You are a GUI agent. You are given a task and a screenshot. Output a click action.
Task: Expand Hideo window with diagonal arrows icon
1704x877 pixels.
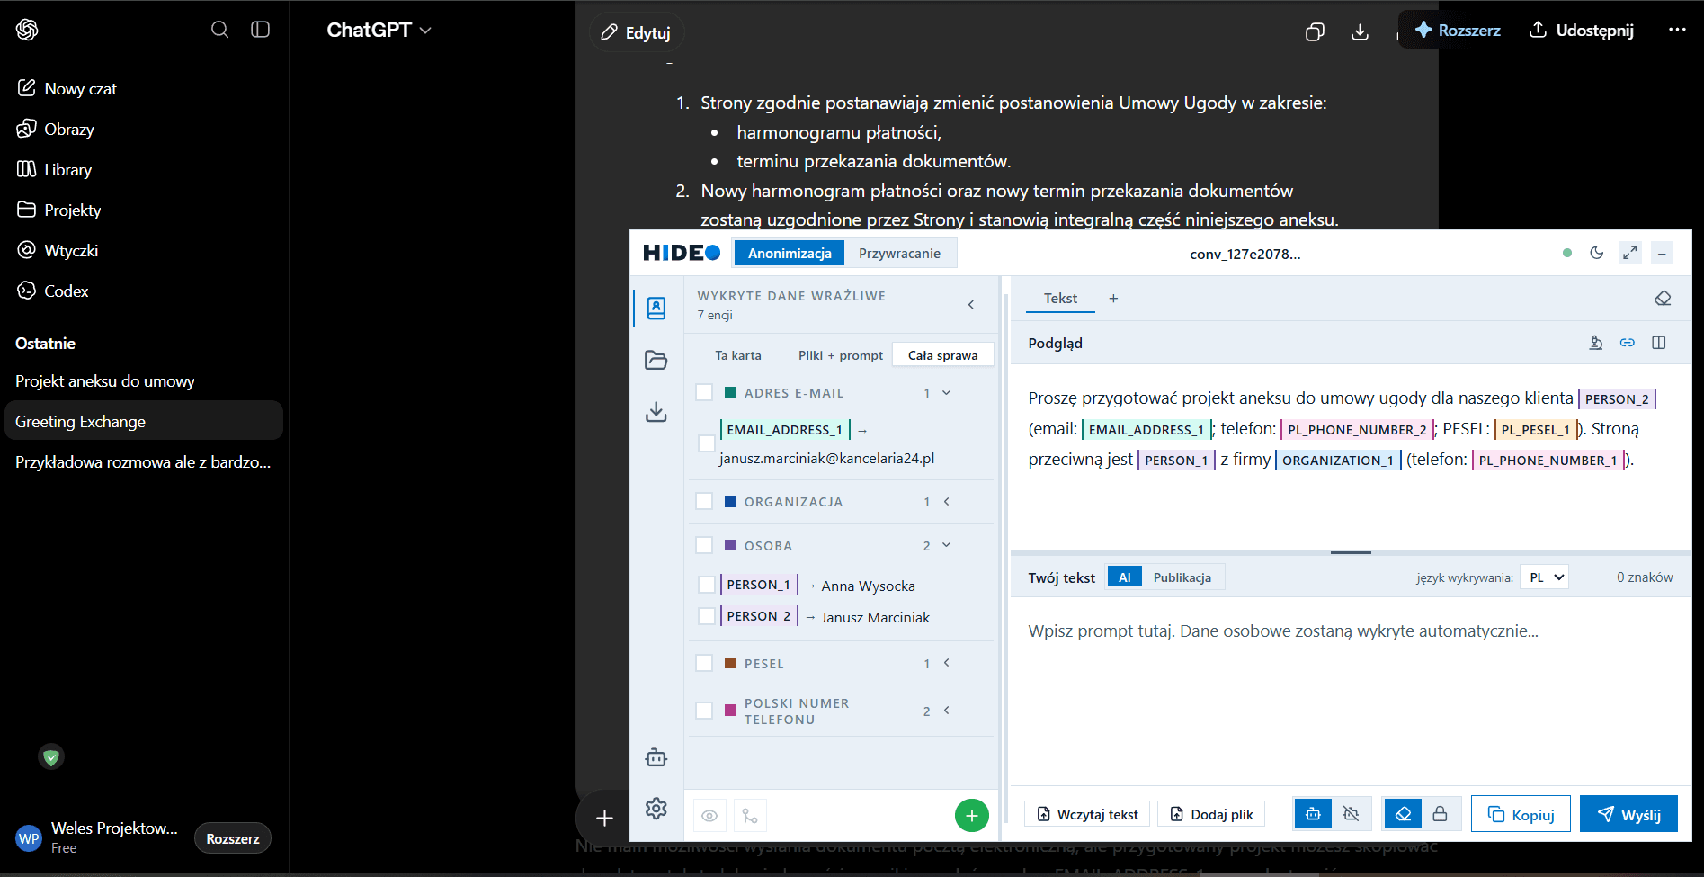(x=1630, y=253)
